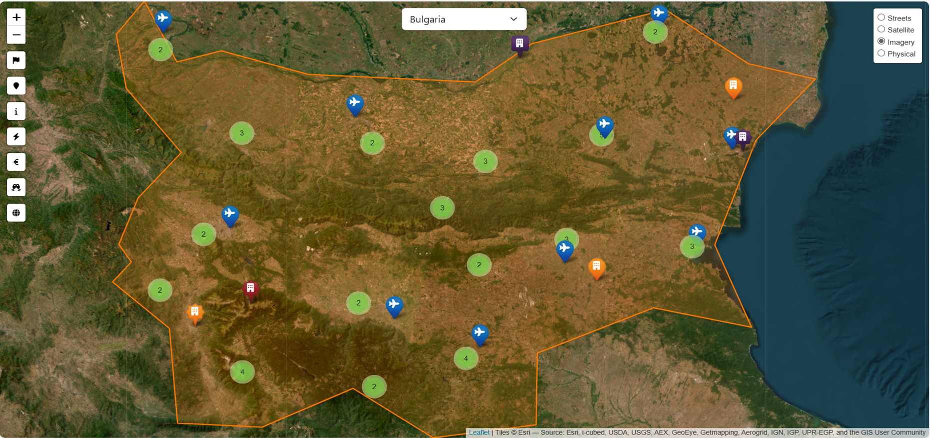
Task: Open the euro currency button
Action: click(x=16, y=162)
